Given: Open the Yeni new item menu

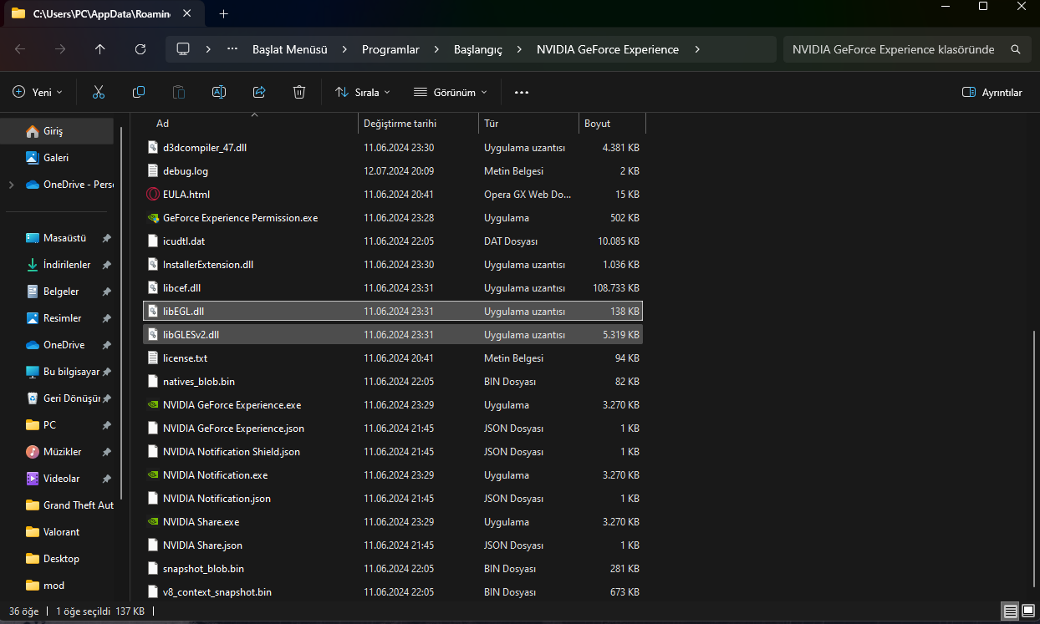Looking at the screenshot, I should 38,92.
